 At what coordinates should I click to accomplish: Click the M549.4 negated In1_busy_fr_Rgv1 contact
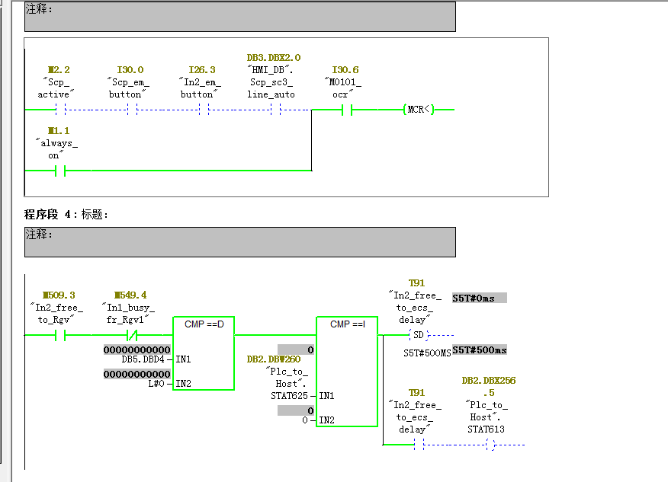[132, 336]
